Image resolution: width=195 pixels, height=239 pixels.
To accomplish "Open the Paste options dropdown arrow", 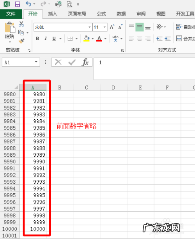I will pyautogui.click(x=10, y=42).
